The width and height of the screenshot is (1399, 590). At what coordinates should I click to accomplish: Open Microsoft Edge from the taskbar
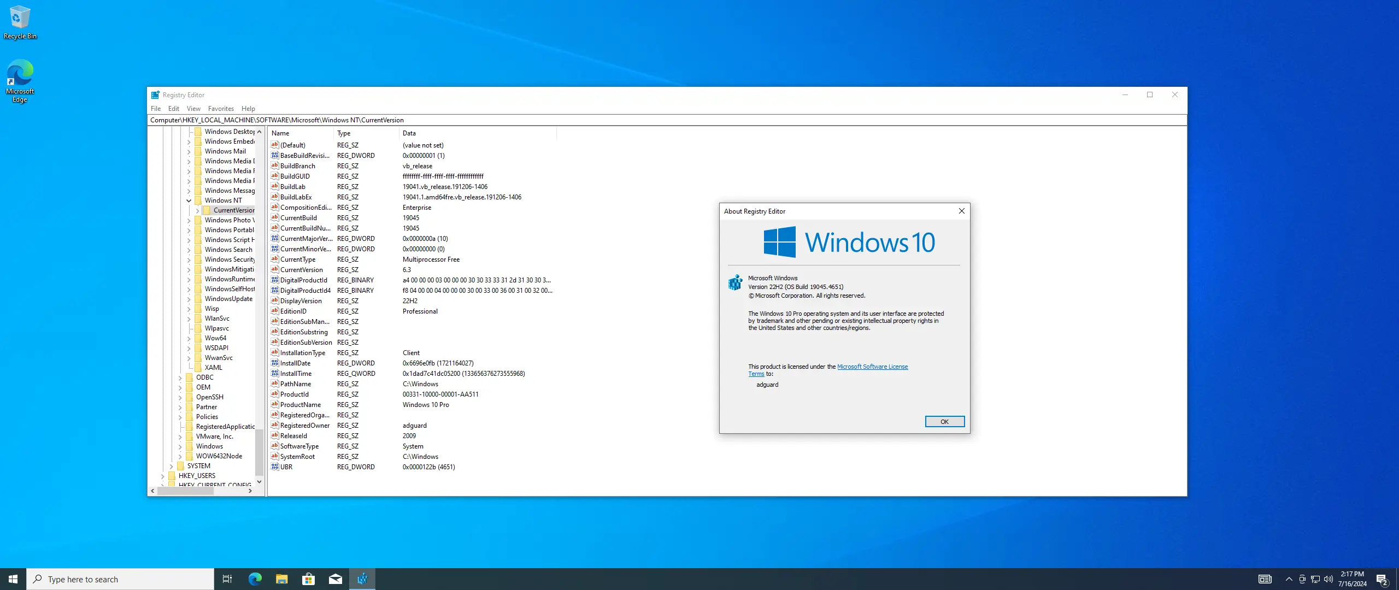(255, 579)
